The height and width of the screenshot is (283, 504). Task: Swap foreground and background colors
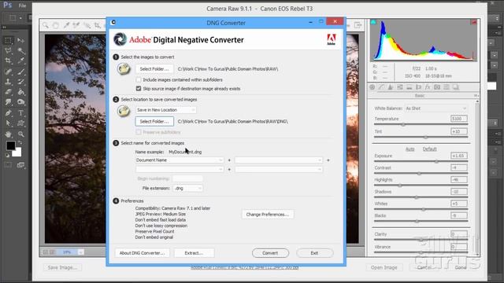(20, 142)
